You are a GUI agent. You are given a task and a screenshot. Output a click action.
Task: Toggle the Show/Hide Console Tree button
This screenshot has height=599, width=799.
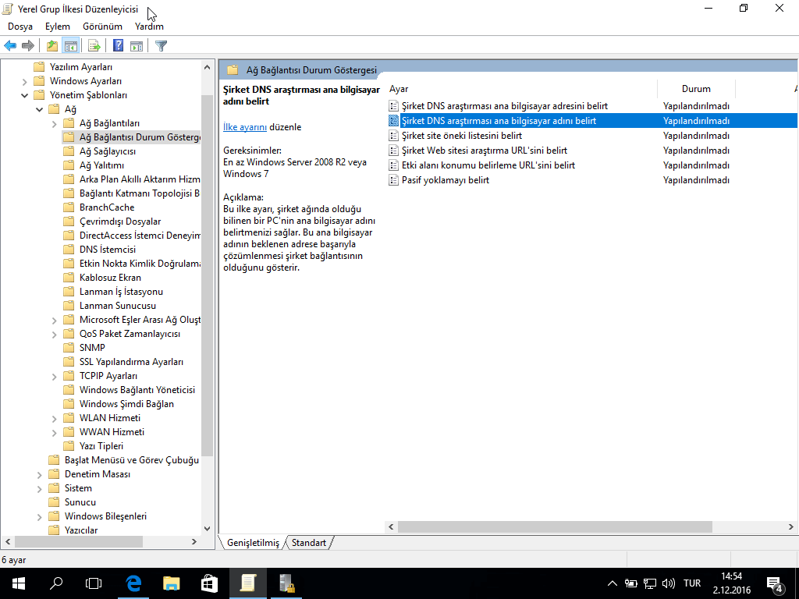(71, 46)
